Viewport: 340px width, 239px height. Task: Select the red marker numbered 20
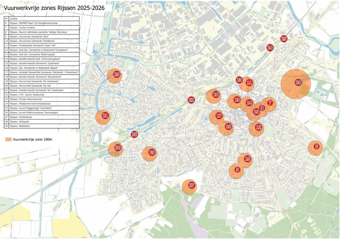pos(117,74)
